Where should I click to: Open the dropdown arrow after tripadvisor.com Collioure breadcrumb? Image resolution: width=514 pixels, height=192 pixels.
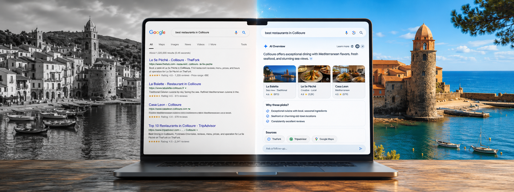197,130
